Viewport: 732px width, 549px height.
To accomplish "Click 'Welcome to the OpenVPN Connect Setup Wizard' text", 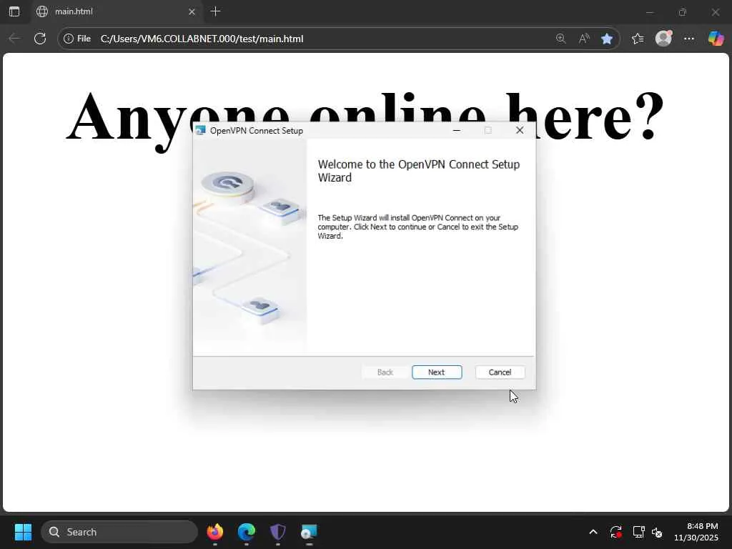I will 419,171.
